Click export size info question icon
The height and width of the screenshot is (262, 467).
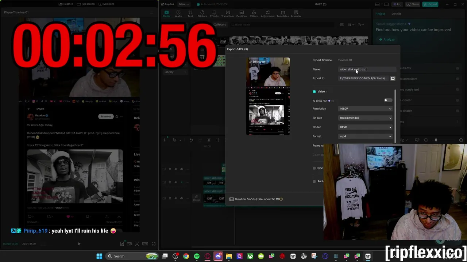(281, 199)
